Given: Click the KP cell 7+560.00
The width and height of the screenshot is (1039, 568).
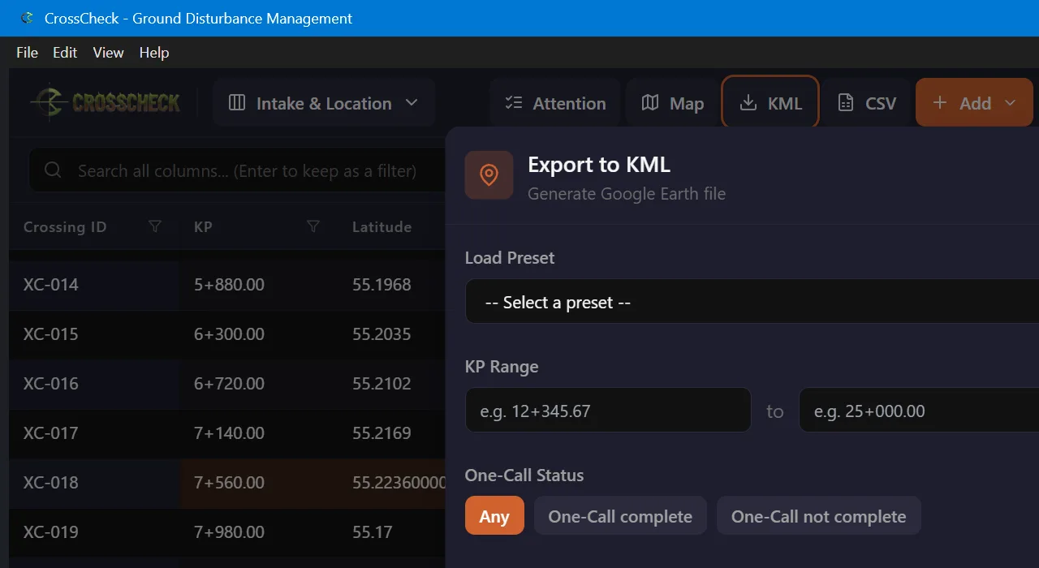Looking at the screenshot, I should [x=229, y=483].
